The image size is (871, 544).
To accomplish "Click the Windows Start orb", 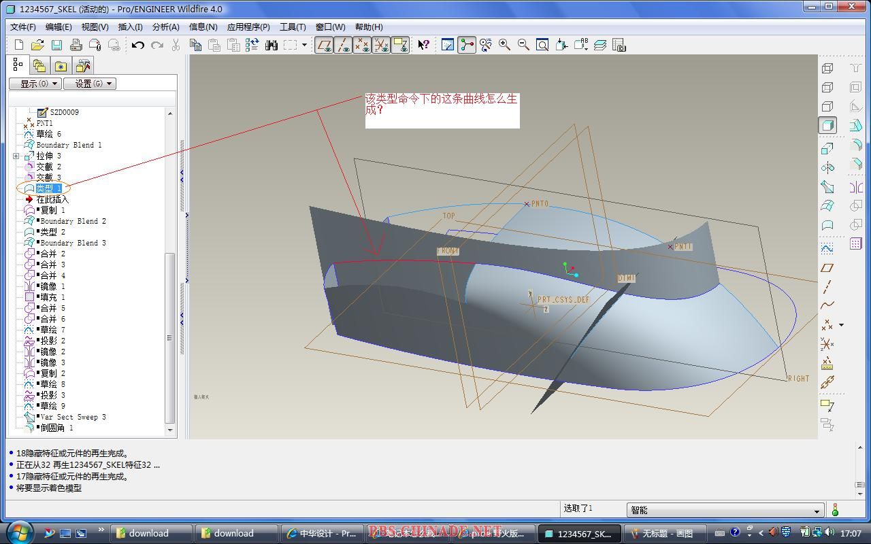I will click(x=18, y=532).
